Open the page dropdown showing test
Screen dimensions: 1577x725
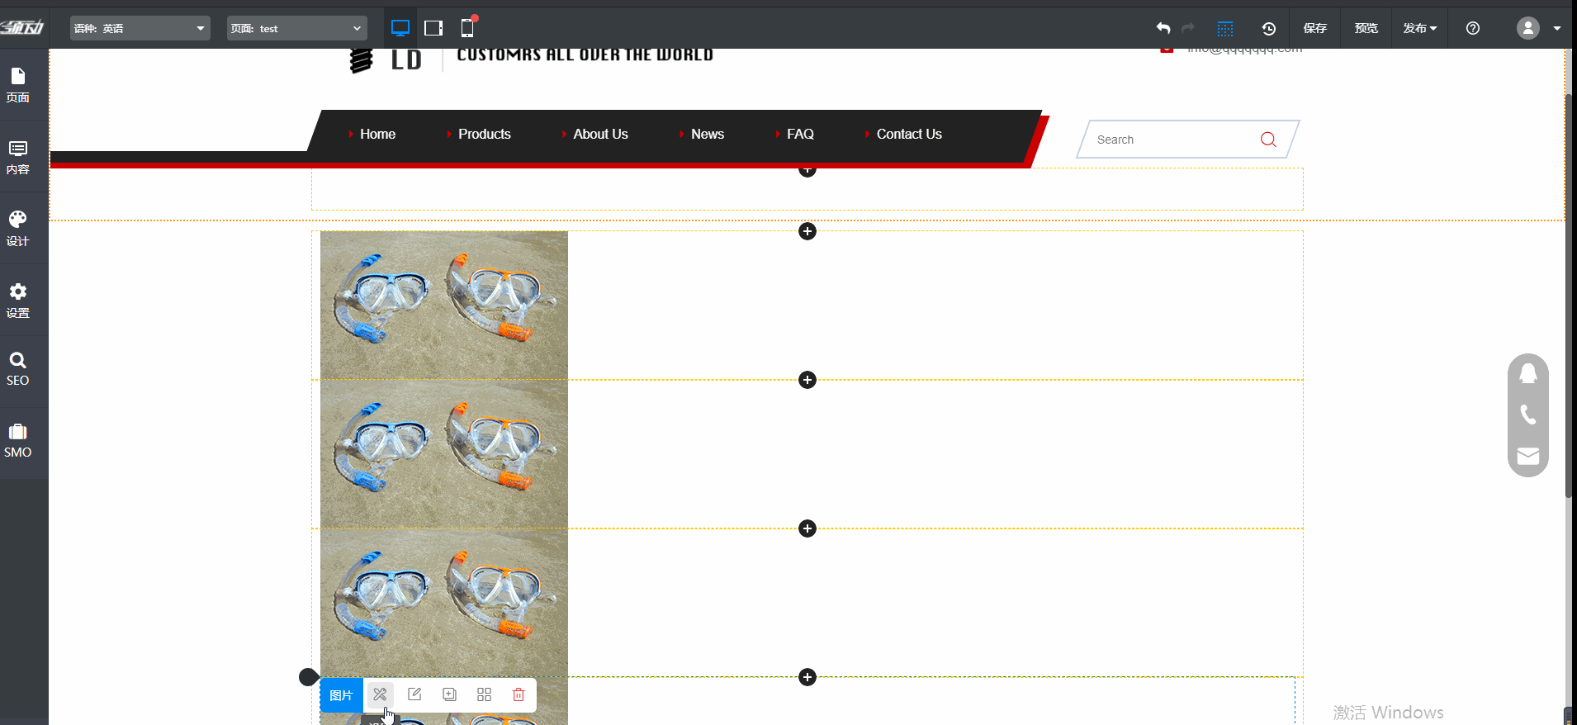tap(296, 28)
